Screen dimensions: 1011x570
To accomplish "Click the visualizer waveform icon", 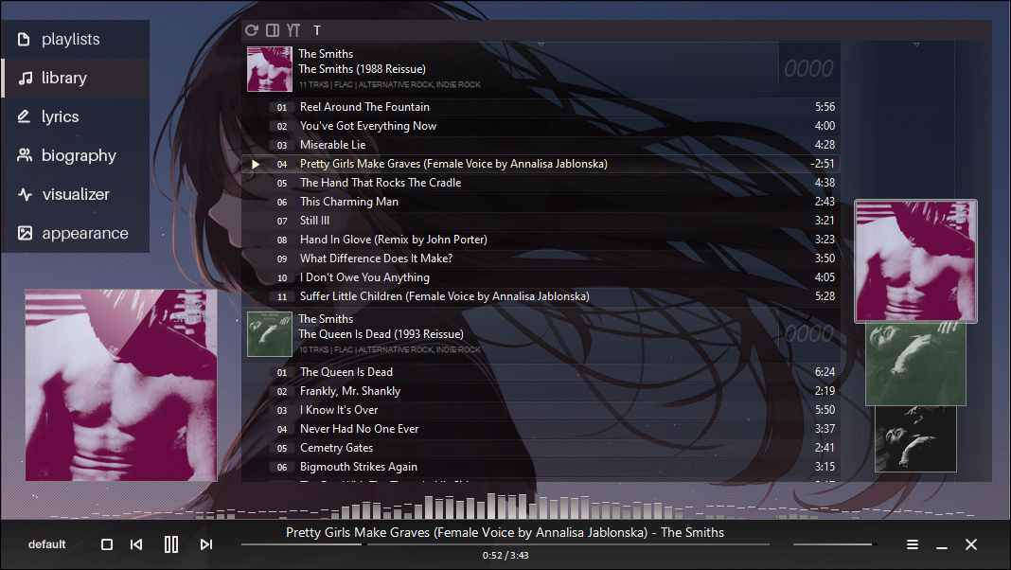I will point(25,194).
